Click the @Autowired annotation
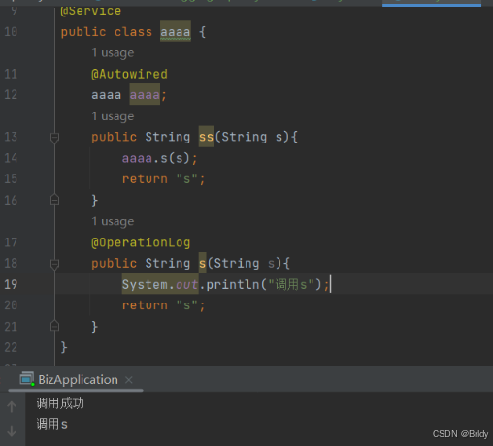The height and width of the screenshot is (446, 493). click(129, 74)
